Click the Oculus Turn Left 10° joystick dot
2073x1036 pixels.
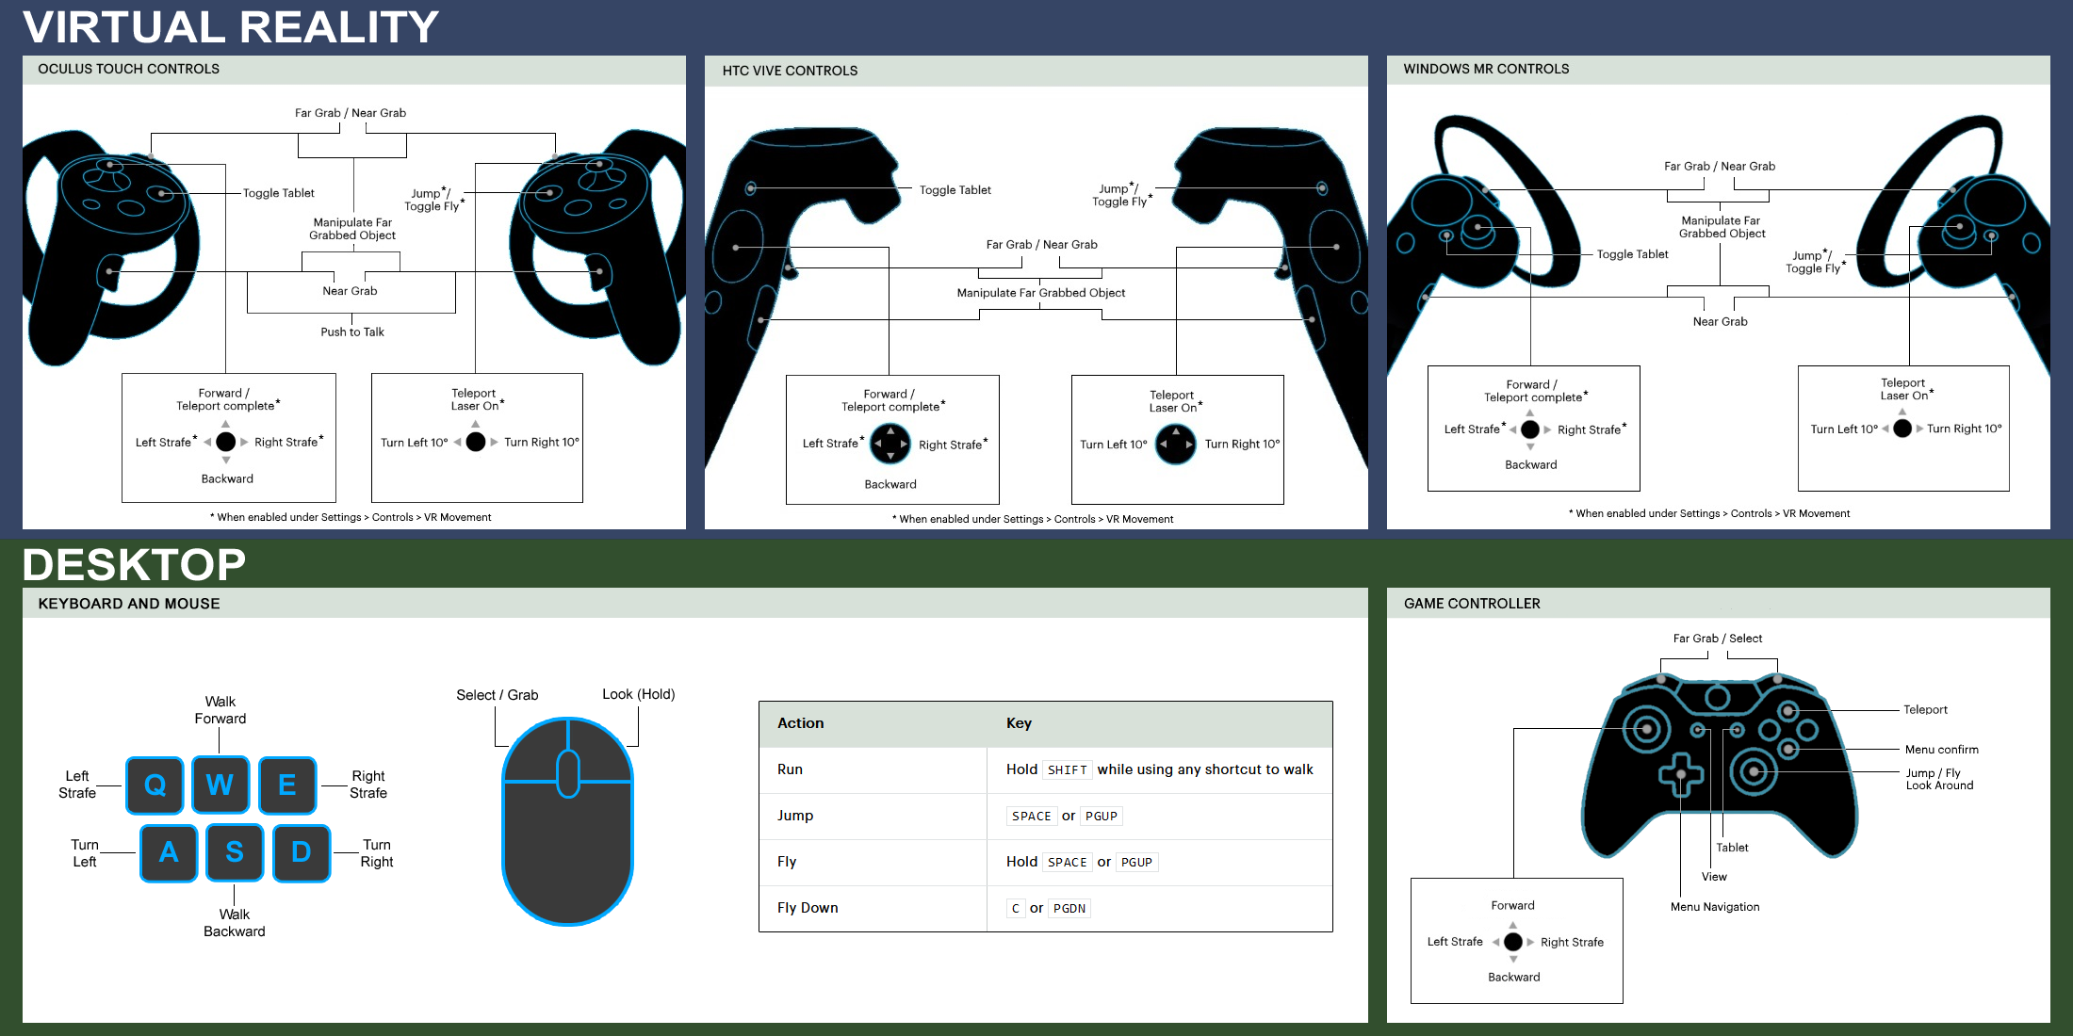tap(476, 442)
